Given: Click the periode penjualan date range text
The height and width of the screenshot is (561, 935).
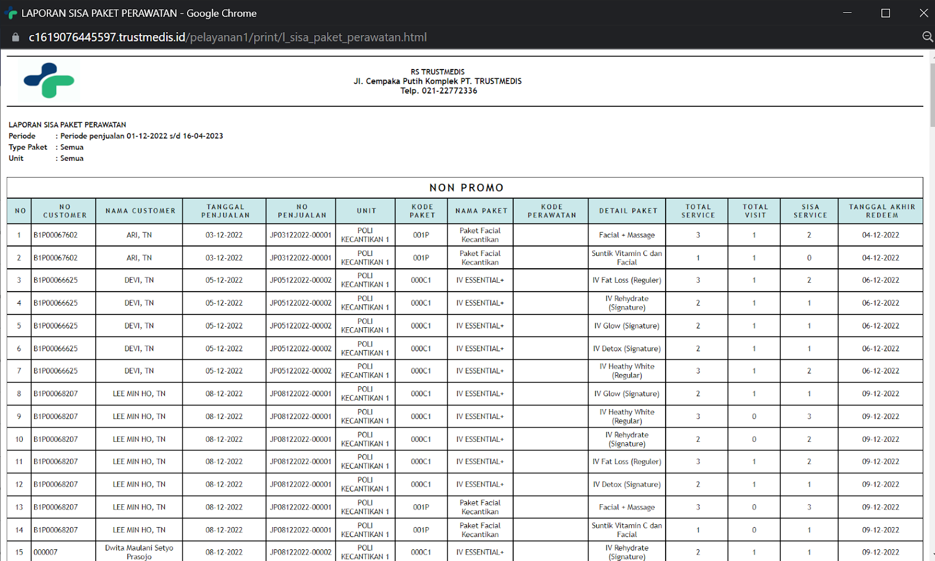Looking at the screenshot, I should (x=141, y=136).
